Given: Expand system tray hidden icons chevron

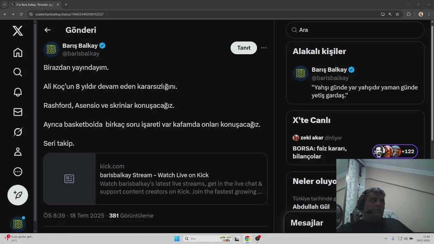Looking at the screenshot, I should click(x=386, y=239).
